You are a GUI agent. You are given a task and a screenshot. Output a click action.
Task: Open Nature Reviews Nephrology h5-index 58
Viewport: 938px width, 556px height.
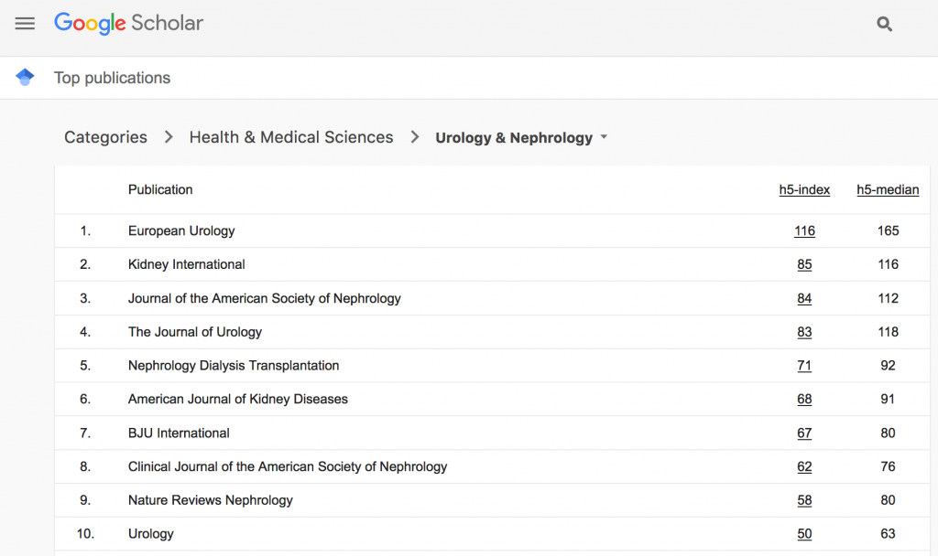[x=804, y=501]
